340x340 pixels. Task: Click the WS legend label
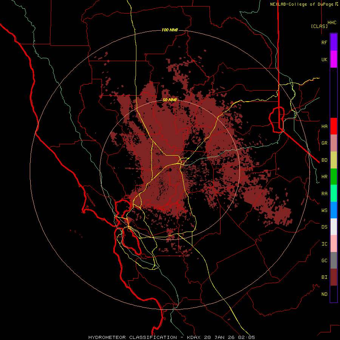[x=324, y=210]
